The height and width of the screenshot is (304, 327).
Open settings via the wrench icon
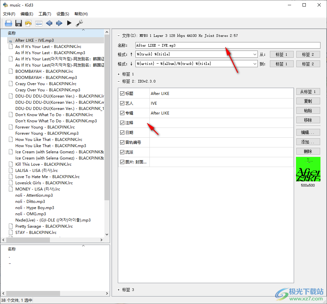(79, 23)
